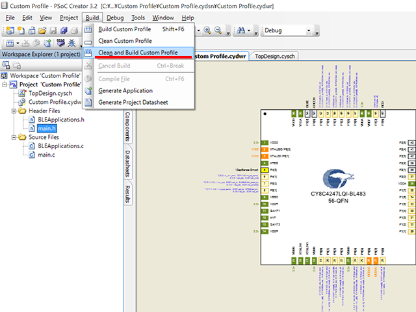Choose Clean and Build Custom Profile
The width and height of the screenshot is (416, 312).
[x=138, y=53]
